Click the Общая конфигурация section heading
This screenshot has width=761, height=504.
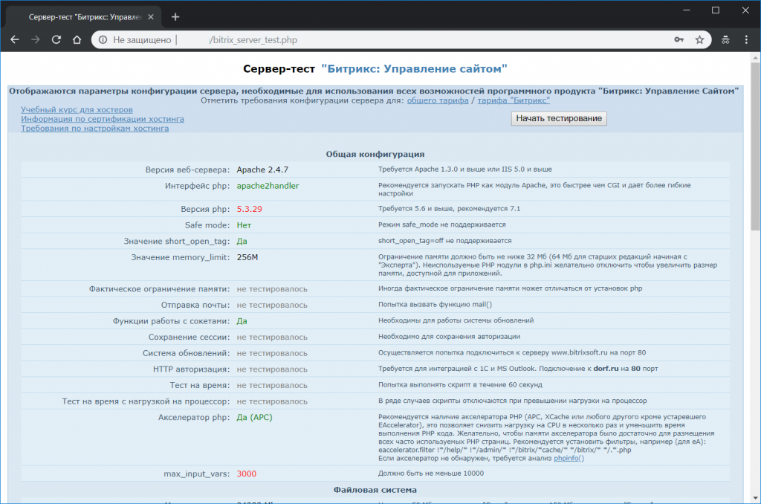click(375, 154)
